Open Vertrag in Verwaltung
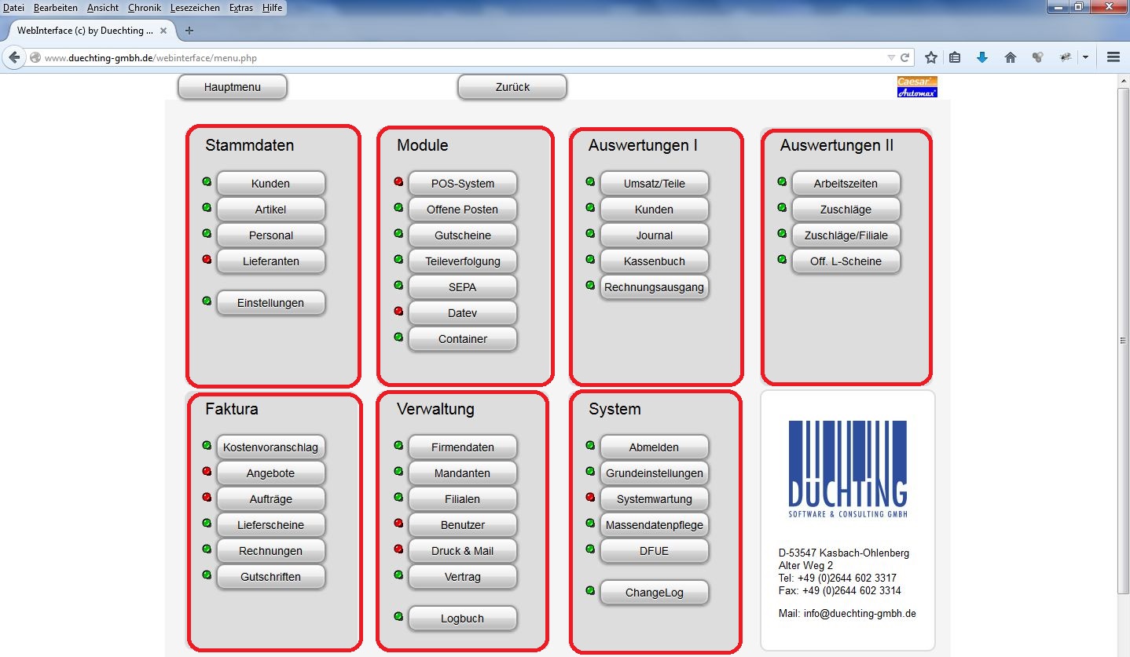The height and width of the screenshot is (657, 1130). (463, 577)
